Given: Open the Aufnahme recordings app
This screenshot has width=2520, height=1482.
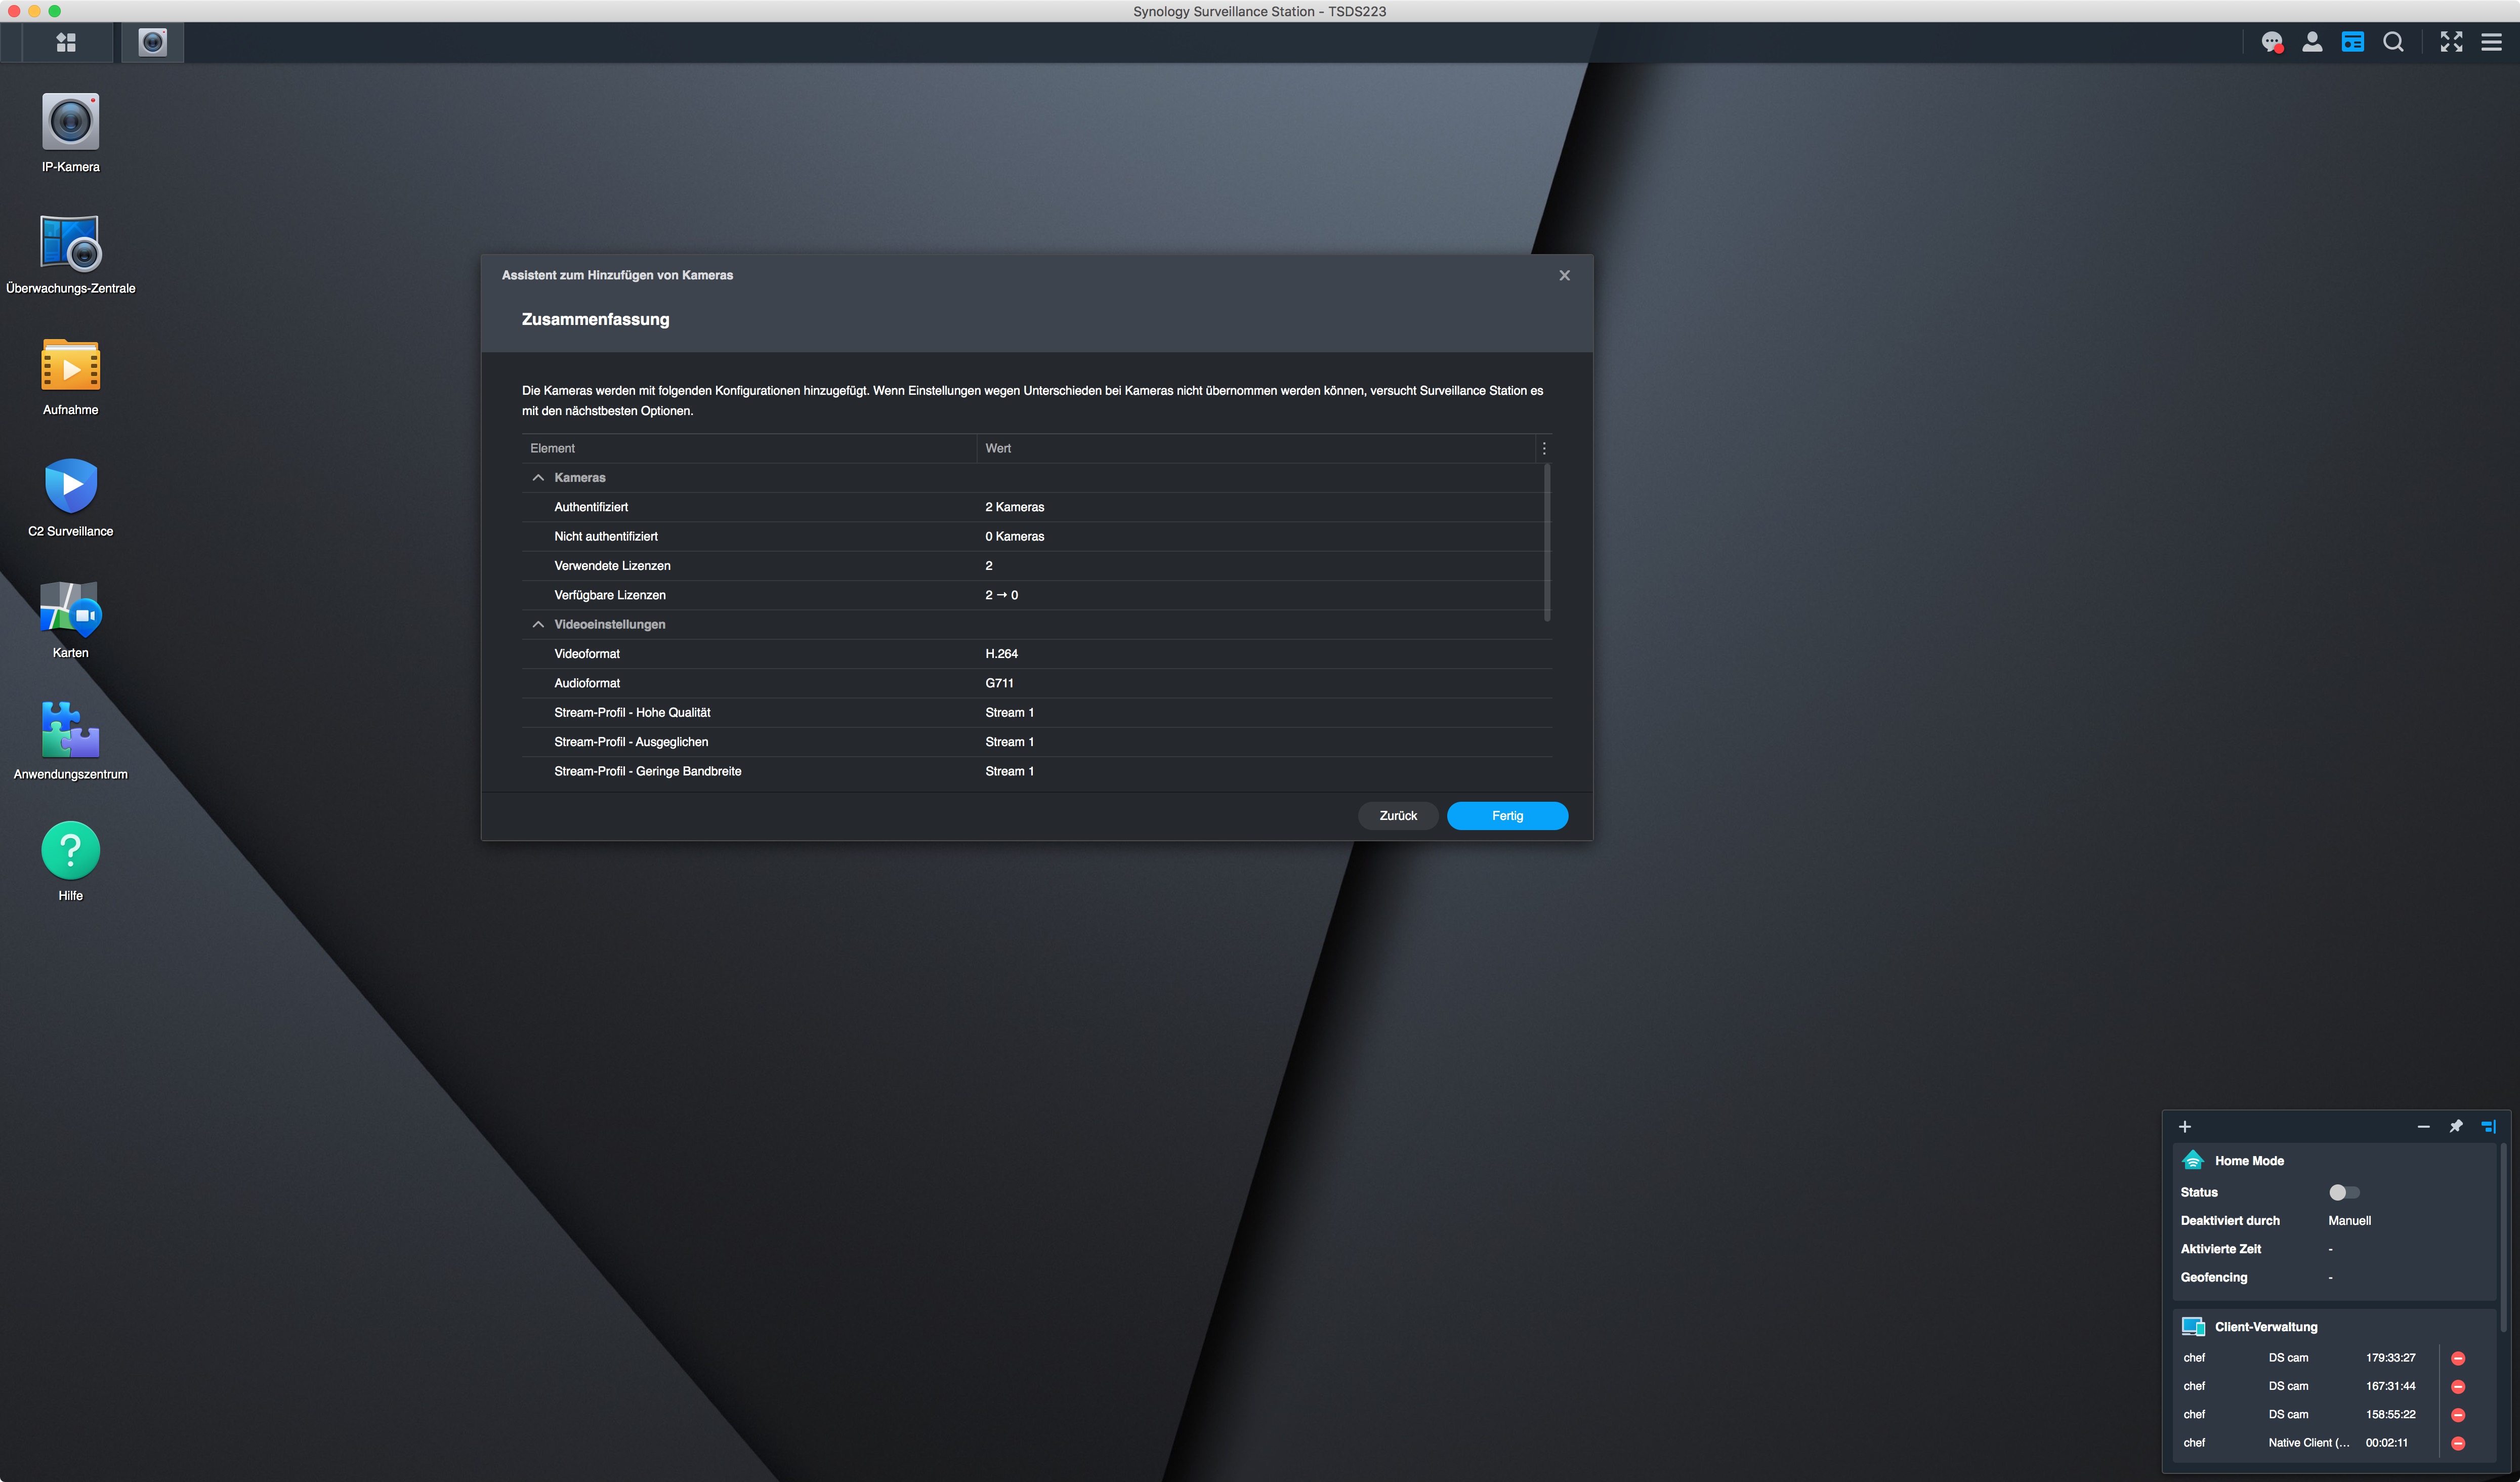Looking at the screenshot, I should [x=70, y=366].
